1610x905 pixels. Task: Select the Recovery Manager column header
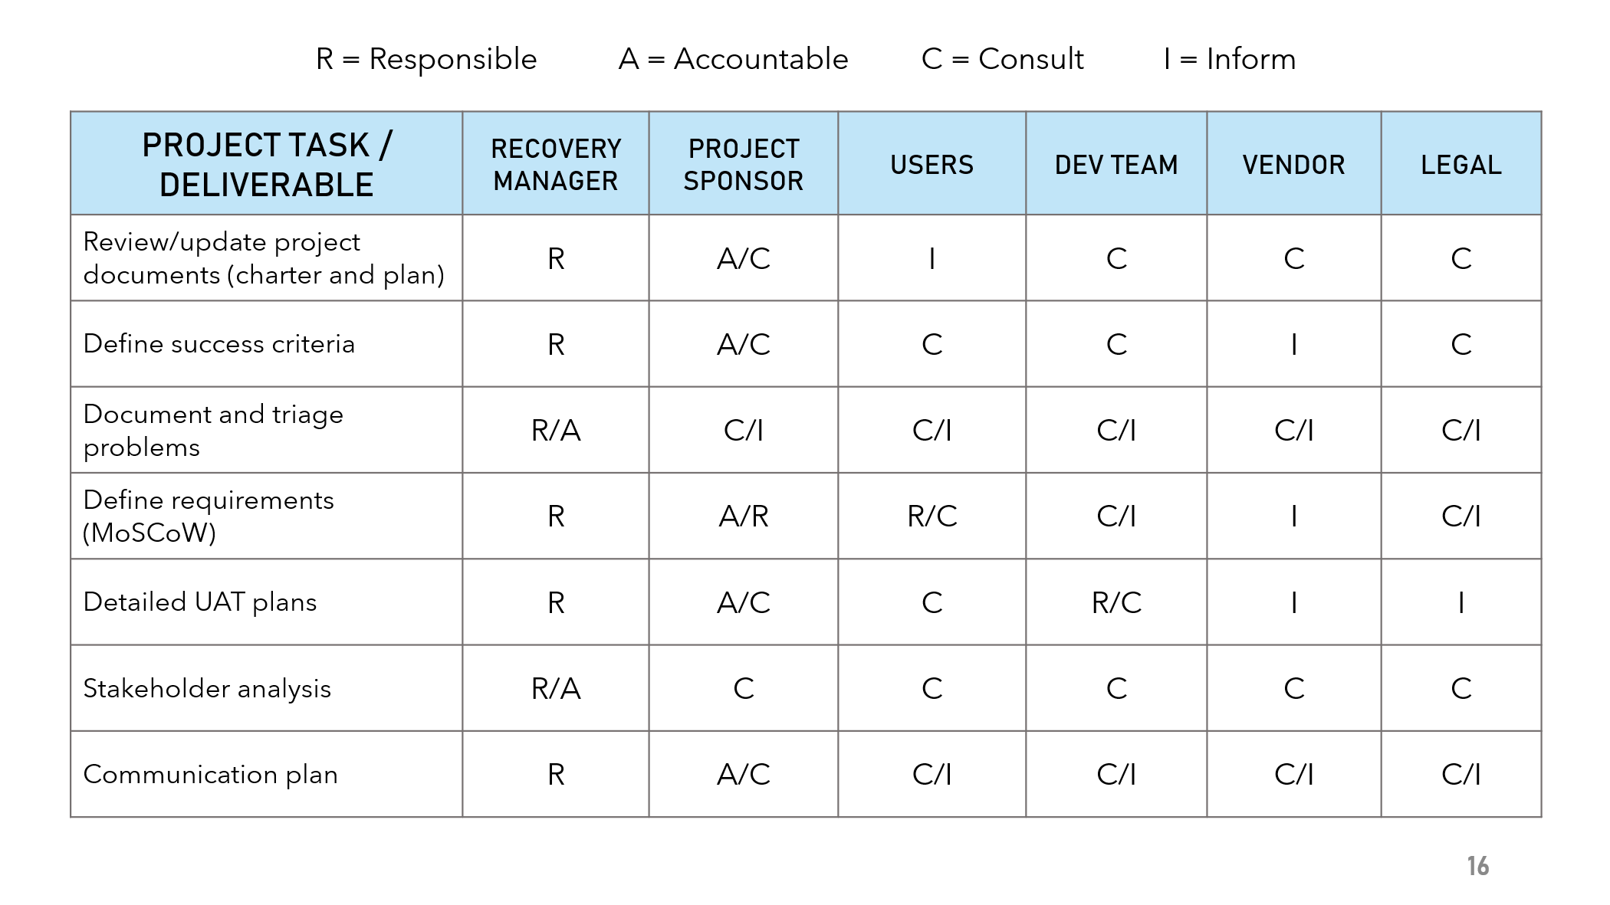click(556, 163)
